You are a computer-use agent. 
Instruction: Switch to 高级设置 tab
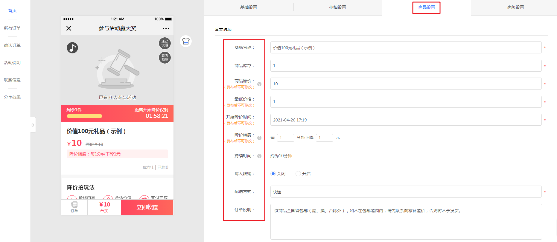(x=516, y=7)
